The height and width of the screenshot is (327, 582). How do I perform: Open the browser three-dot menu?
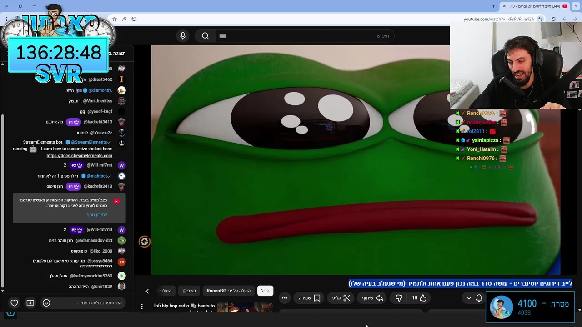6,19
